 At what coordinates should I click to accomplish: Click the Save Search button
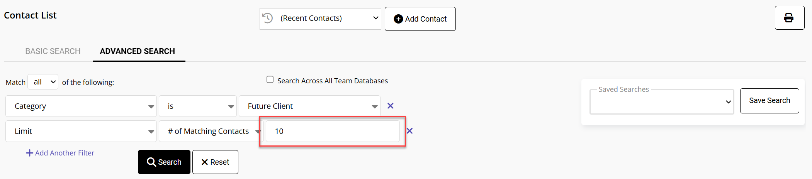[x=770, y=101]
